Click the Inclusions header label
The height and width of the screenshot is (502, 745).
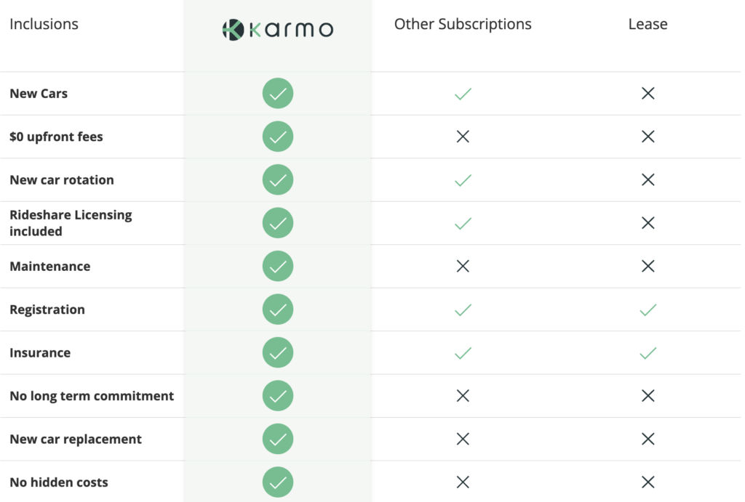click(44, 24)
